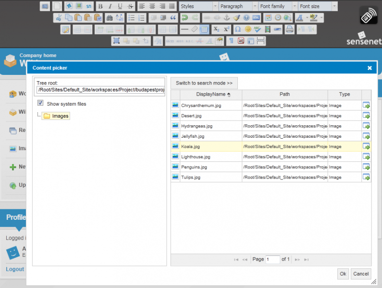Open the Font family dropdown
The image size is (382, 288).
[278, 6]
